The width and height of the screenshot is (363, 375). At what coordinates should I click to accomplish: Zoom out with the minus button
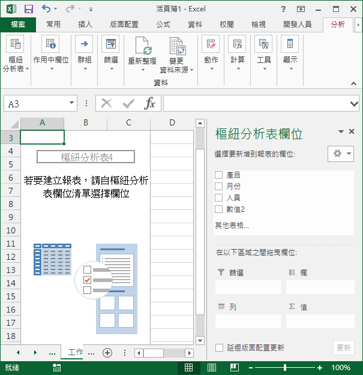click(251, 368)
